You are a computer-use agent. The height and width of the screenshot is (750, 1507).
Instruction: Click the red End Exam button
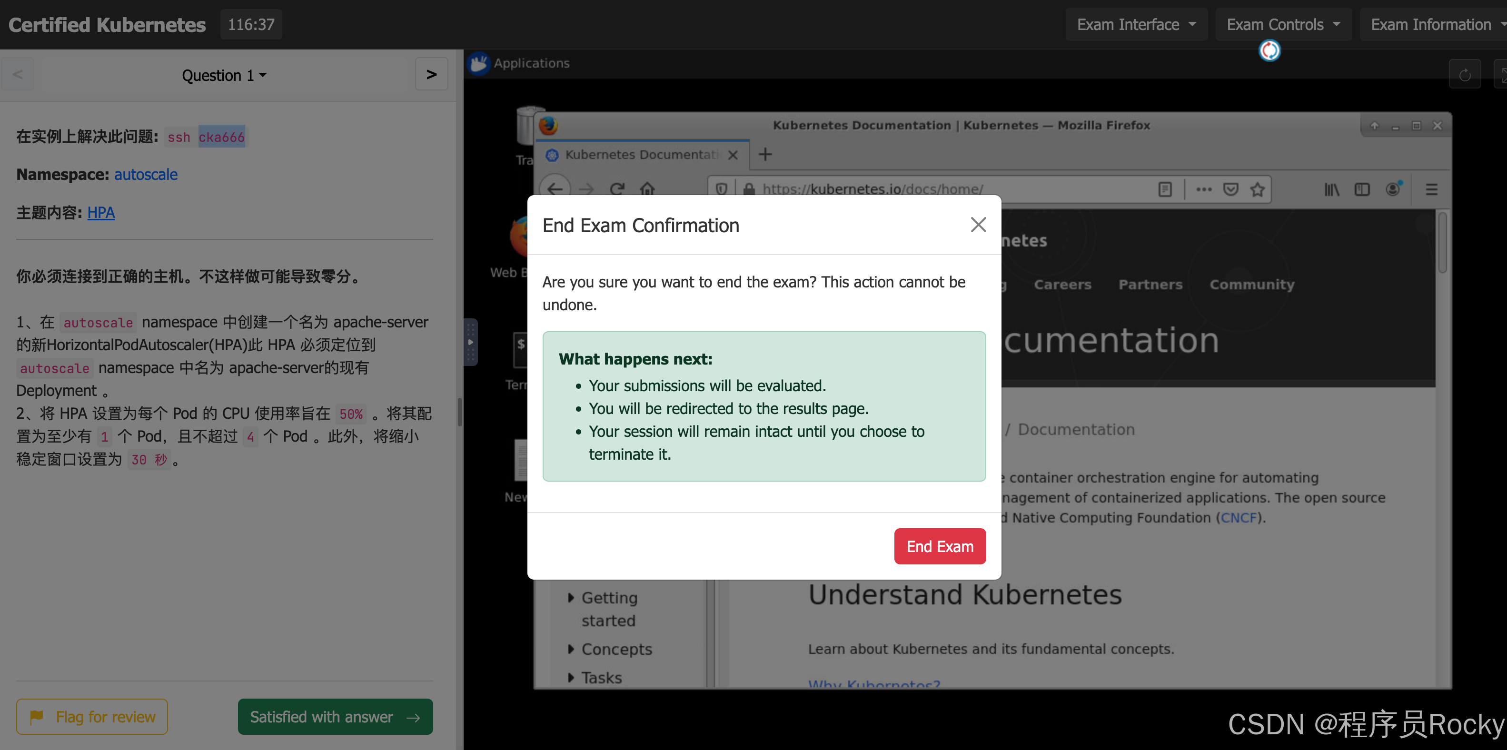(939, 546)
